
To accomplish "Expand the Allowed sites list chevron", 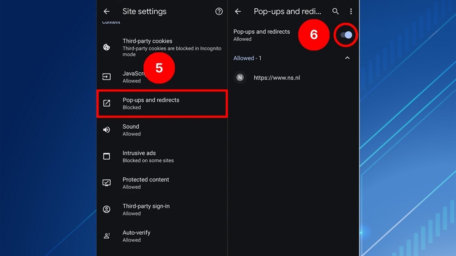I will (347, 58).
